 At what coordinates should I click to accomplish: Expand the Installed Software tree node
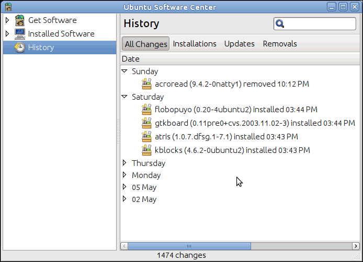[7, 34]
